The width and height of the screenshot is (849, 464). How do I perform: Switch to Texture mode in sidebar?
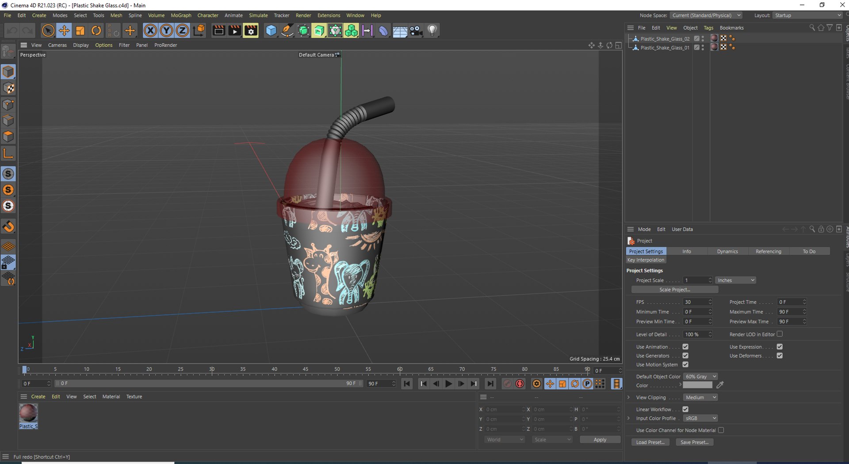tap(8, 88)
